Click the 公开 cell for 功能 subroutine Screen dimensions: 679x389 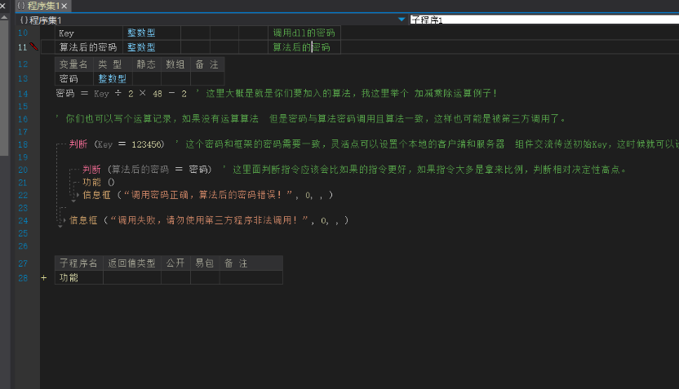point(175,278)
